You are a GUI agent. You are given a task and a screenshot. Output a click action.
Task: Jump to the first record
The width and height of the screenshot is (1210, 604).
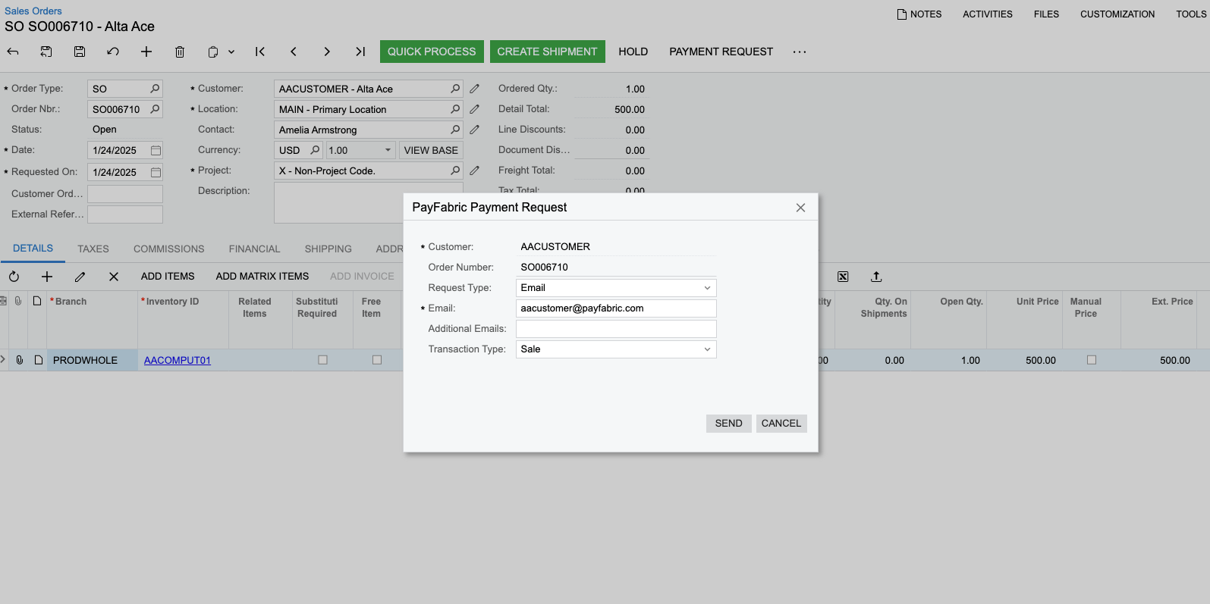[260, 52]
